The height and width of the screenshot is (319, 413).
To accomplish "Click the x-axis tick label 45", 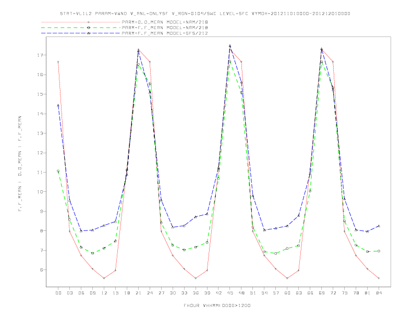I will [x=230, y=293].
